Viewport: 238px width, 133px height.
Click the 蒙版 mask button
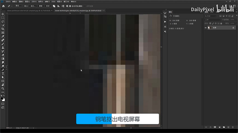[x=41, y=6]
